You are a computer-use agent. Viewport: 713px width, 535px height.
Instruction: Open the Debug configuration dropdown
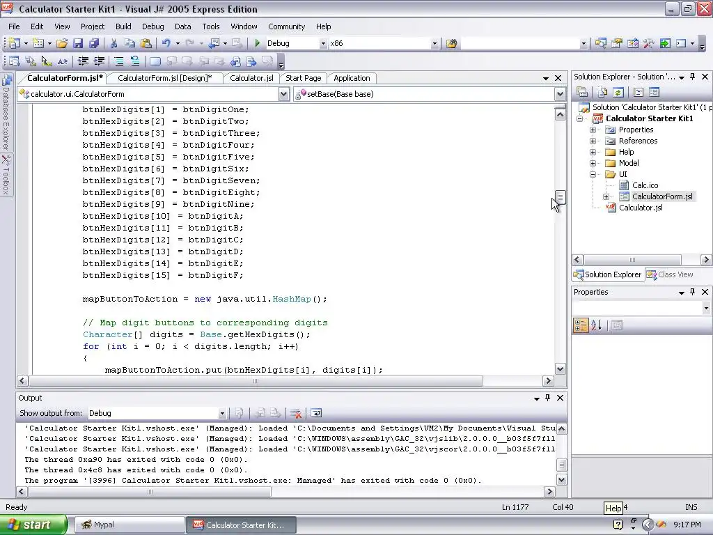323,43
